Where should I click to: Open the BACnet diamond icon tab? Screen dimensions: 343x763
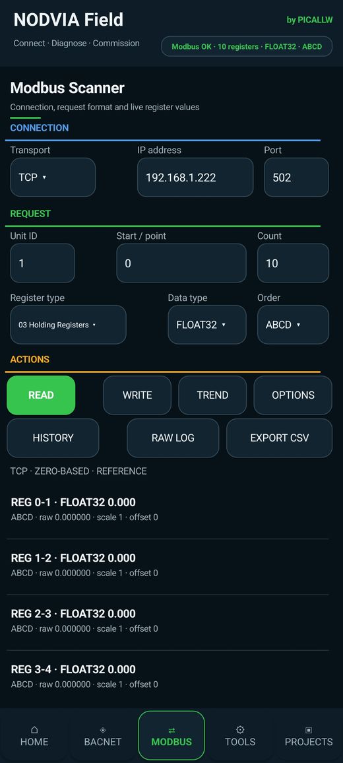(x=103, y=730)
